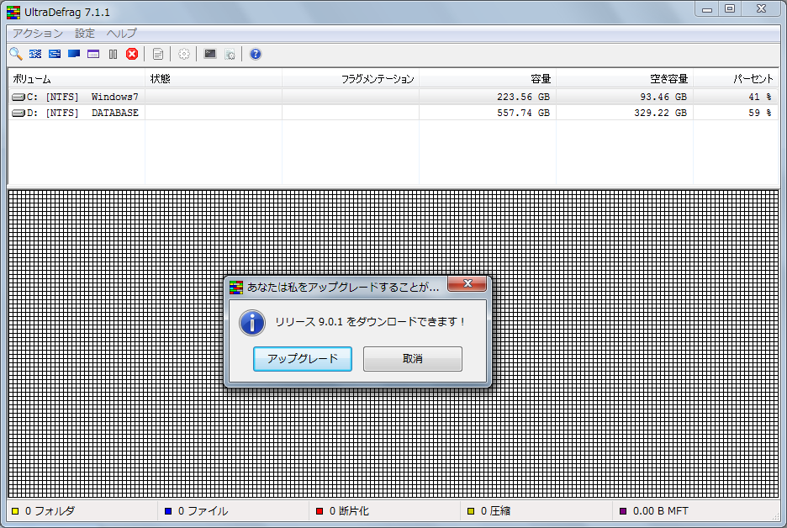Click the Full optimization toolbar icon
The image size is (787, 528).
pyautogui.click(x=74, y=54)
